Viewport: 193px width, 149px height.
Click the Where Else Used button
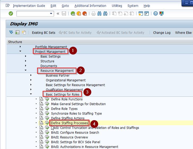pyautogui.click(x=184, y=32)
